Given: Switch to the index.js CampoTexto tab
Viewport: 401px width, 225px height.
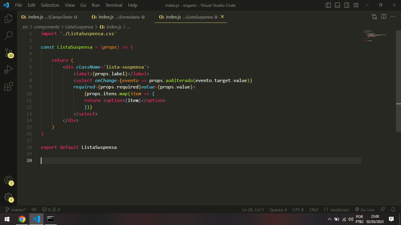Looking at the screenshot, I should click(x=49, y=17).
